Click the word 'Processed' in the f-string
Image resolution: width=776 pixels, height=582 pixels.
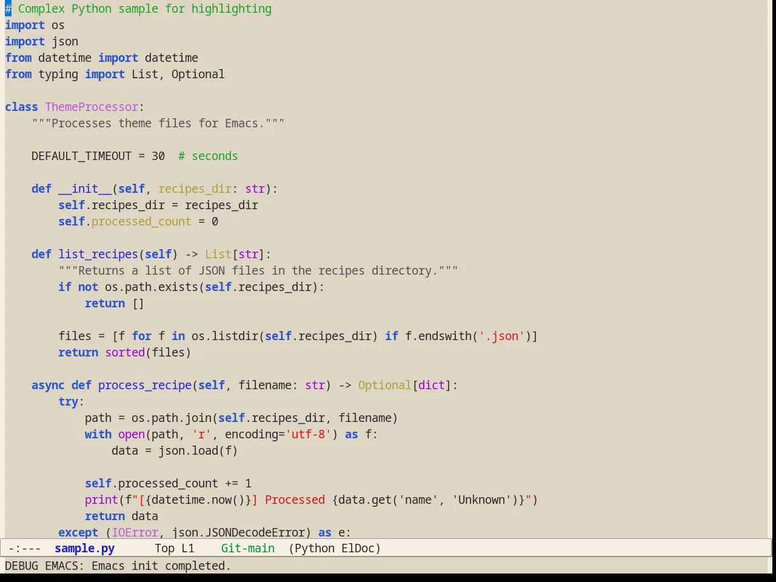[x=295, y=500]
